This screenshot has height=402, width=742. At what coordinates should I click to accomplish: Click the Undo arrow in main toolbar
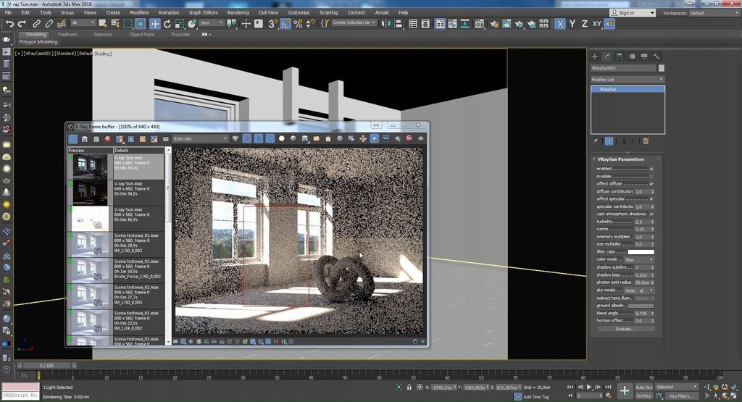[x=9, y=23]
